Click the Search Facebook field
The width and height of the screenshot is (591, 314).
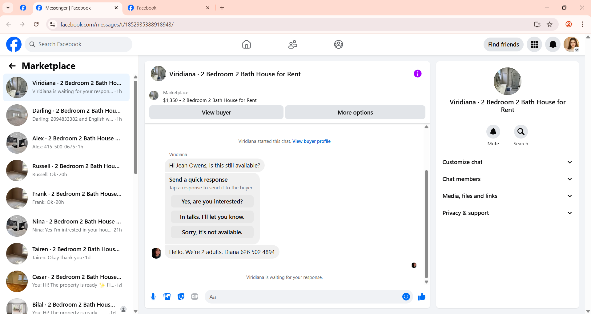[78, 44]
